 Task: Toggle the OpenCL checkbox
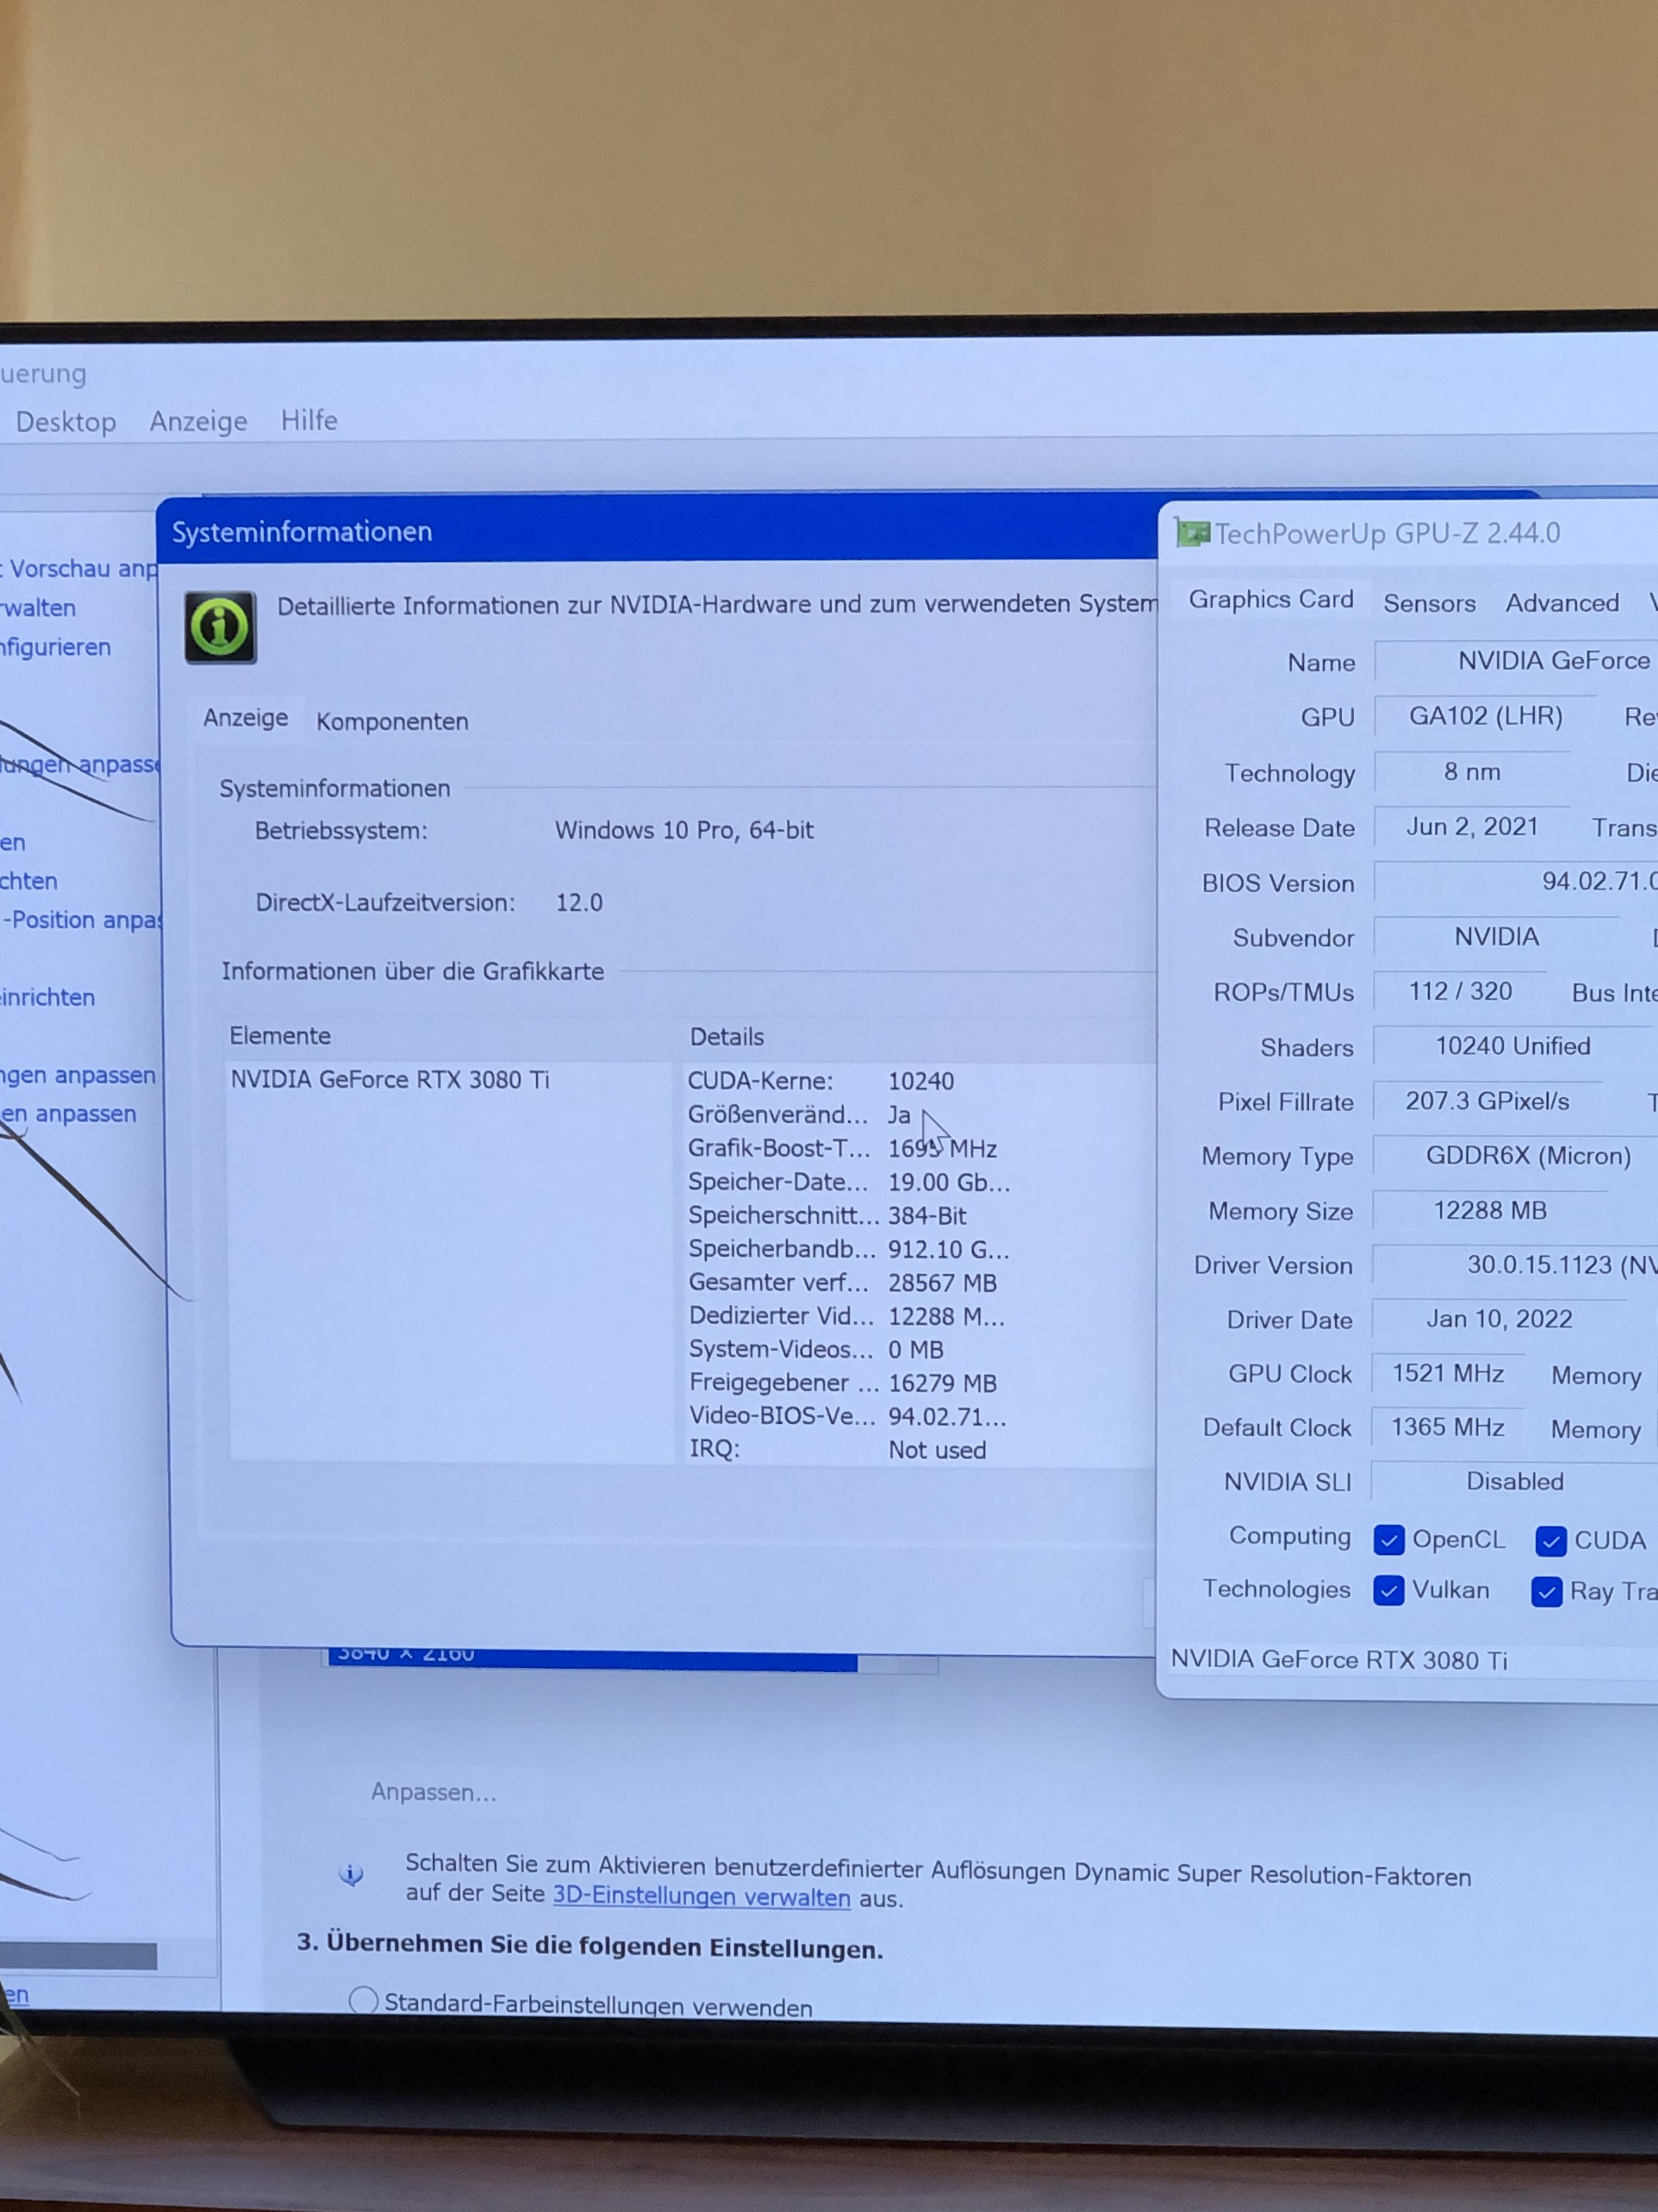(x=1388, y=1540)
